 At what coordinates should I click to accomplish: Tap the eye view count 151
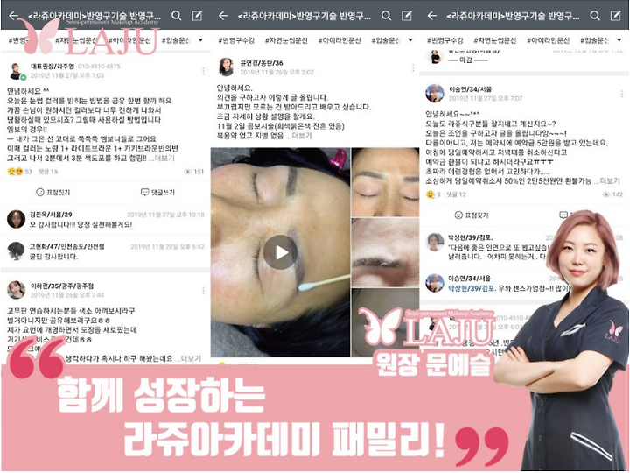click(194, 172)
